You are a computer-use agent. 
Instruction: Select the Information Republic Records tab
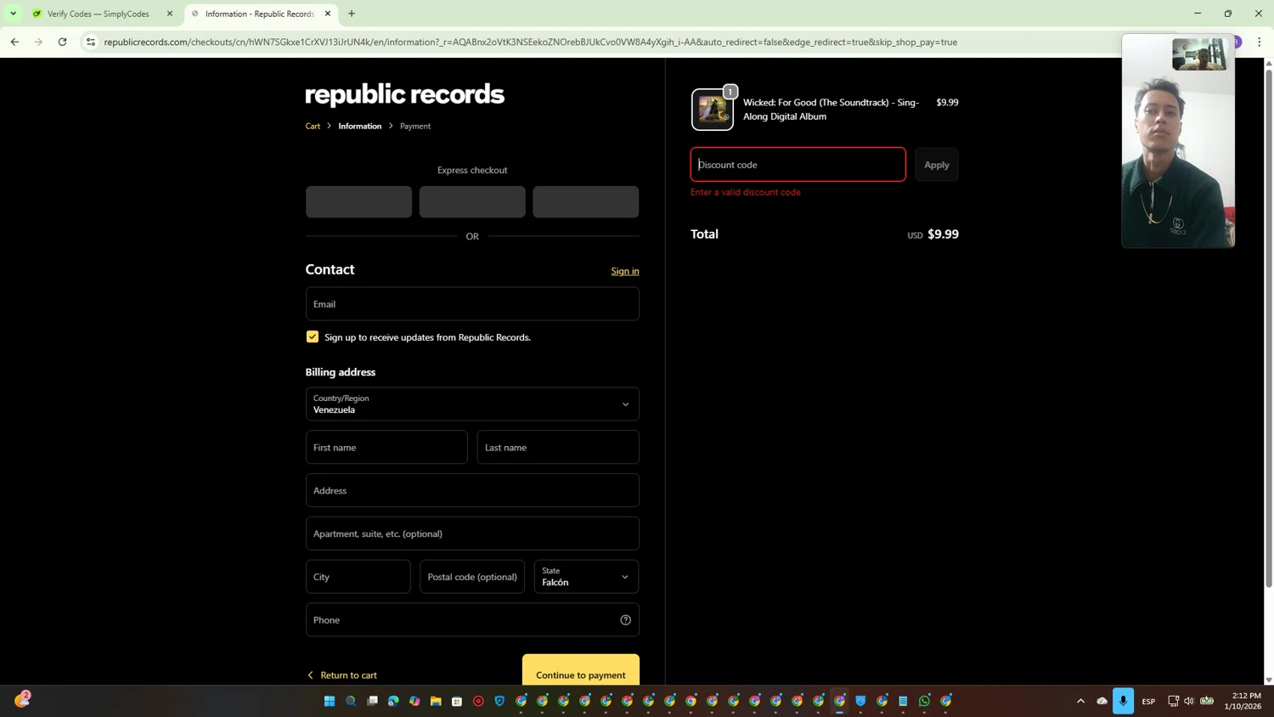(x=259, y=14)
